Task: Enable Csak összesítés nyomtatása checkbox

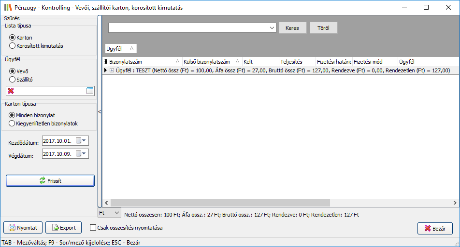Action: tap(94, 228)
